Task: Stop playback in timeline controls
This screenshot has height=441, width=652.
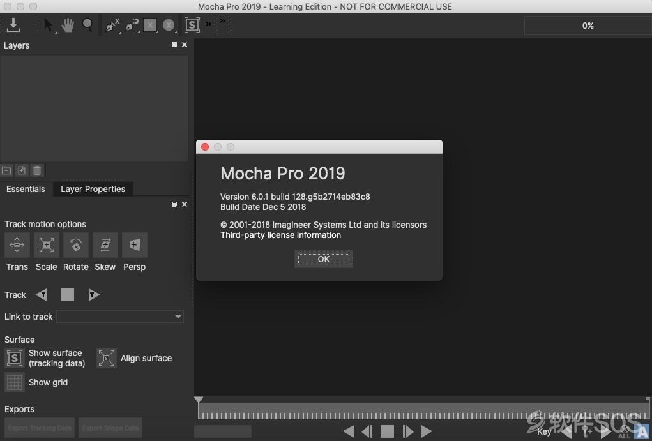Action: pos(388,431)
